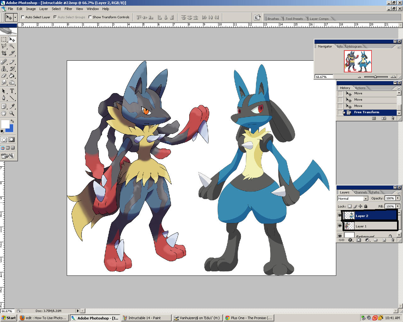Open layer style fx menu
The image size is (403, 322).
350,240
